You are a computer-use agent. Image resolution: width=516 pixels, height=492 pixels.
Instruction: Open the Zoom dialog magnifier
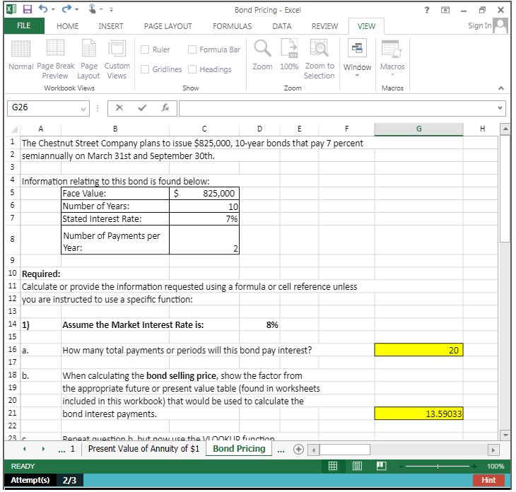[262, 54]
